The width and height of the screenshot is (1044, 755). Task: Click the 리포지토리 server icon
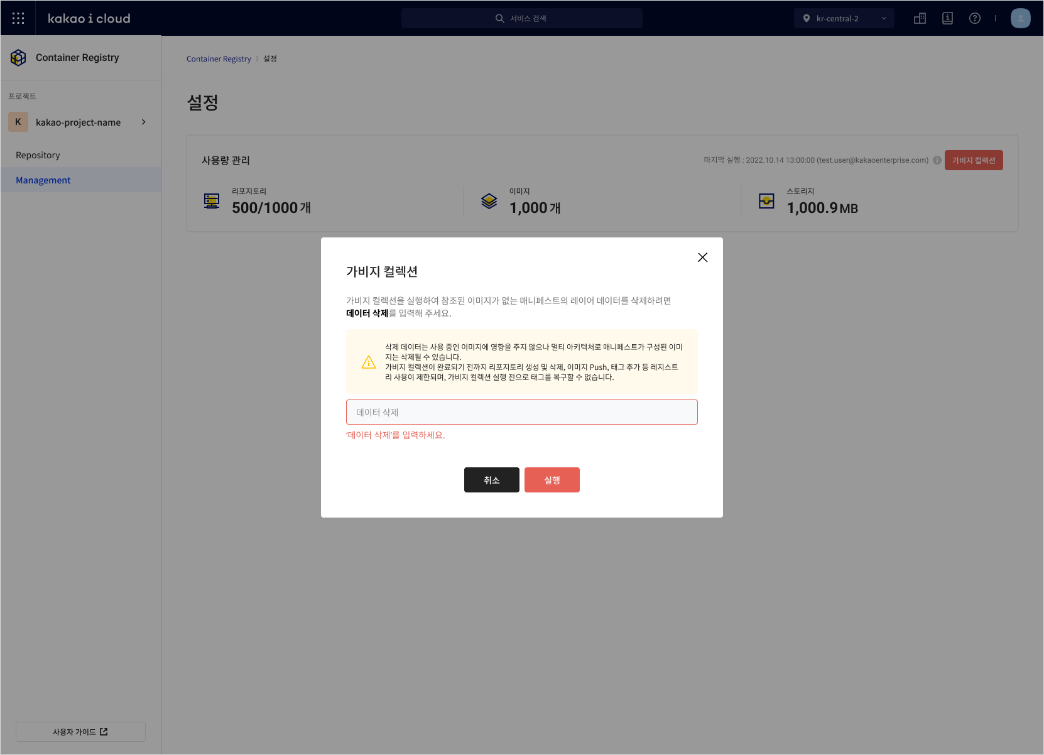coord(212,201)
